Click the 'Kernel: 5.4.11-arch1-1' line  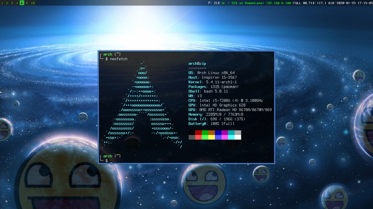tap(212, 82)
